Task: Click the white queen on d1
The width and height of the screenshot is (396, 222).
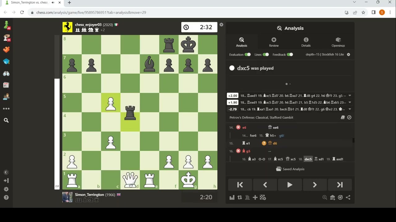Action: click(130, 180)
